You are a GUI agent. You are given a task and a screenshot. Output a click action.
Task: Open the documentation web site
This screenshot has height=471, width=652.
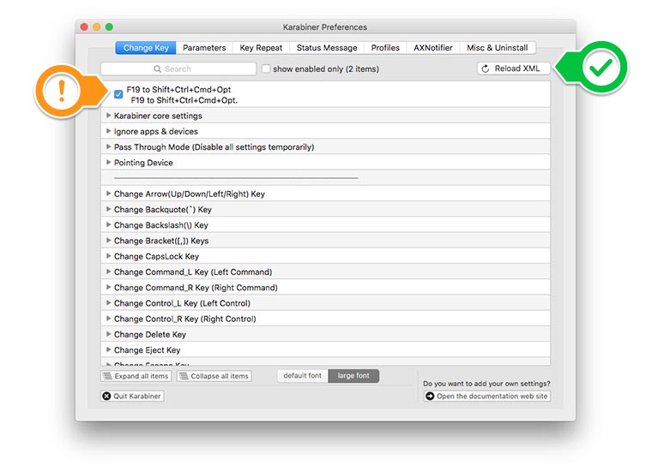(x=487, y=396)
